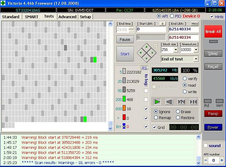Viewport: 226px width, 167px height.
Task: Select the butterfly scan mode icon
Action: coord(193,102)
